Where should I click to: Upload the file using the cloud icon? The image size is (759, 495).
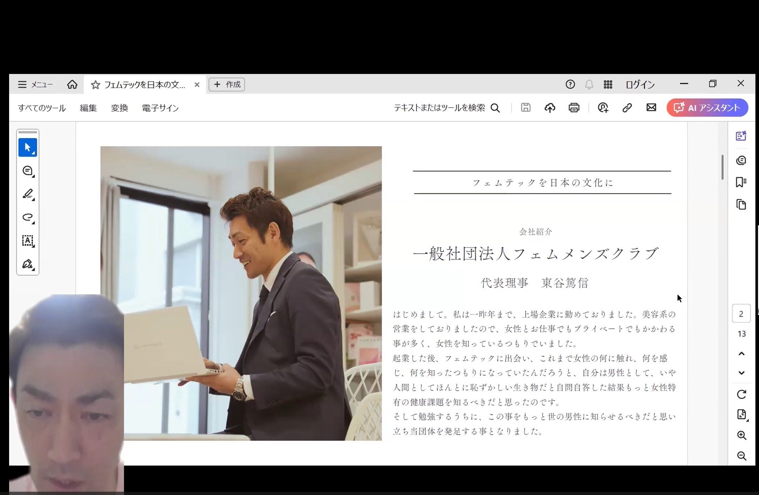(x=549, y=108)
